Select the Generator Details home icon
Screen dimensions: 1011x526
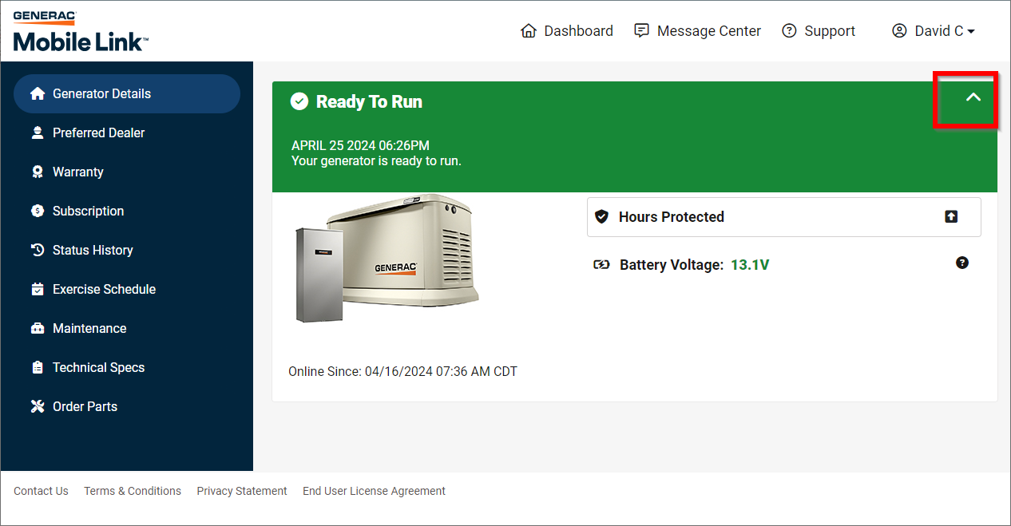coord(38,93)
